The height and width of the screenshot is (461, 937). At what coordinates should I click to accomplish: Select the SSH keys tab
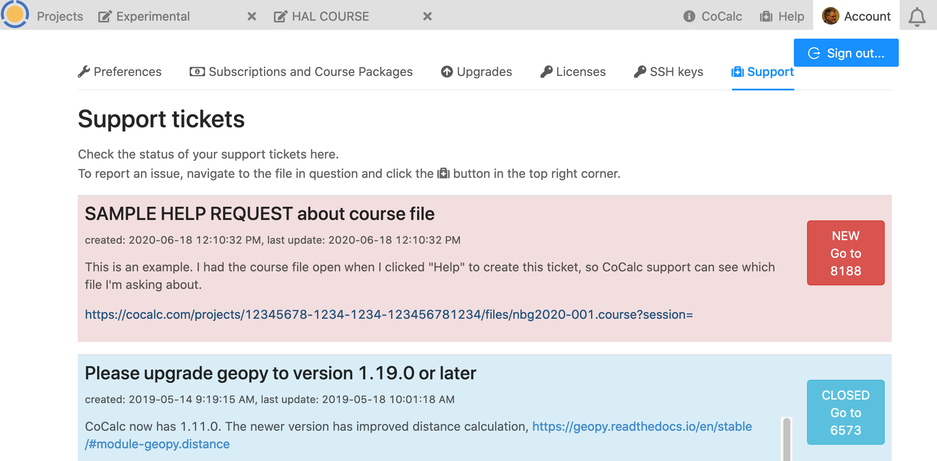coord(669,72)
